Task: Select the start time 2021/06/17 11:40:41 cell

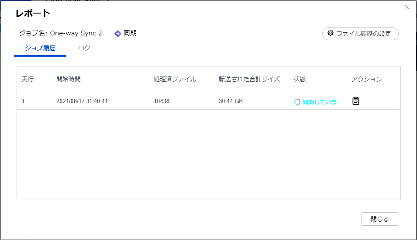Action: click(82, 101)
